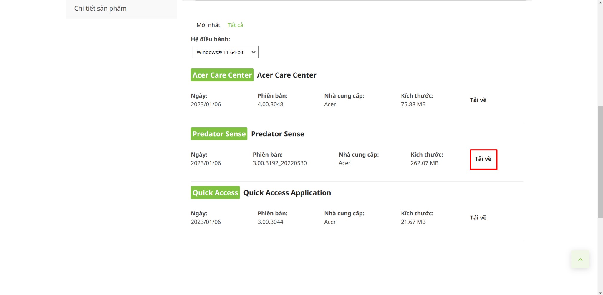This screenshot has height=295, width=603.
Task: Click the Hệ điều hành label
Action: click(x=210, y=39)
